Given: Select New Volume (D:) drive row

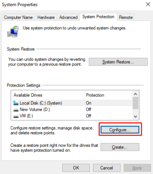Looking at the screenshot, I should [x=72, y=109].
